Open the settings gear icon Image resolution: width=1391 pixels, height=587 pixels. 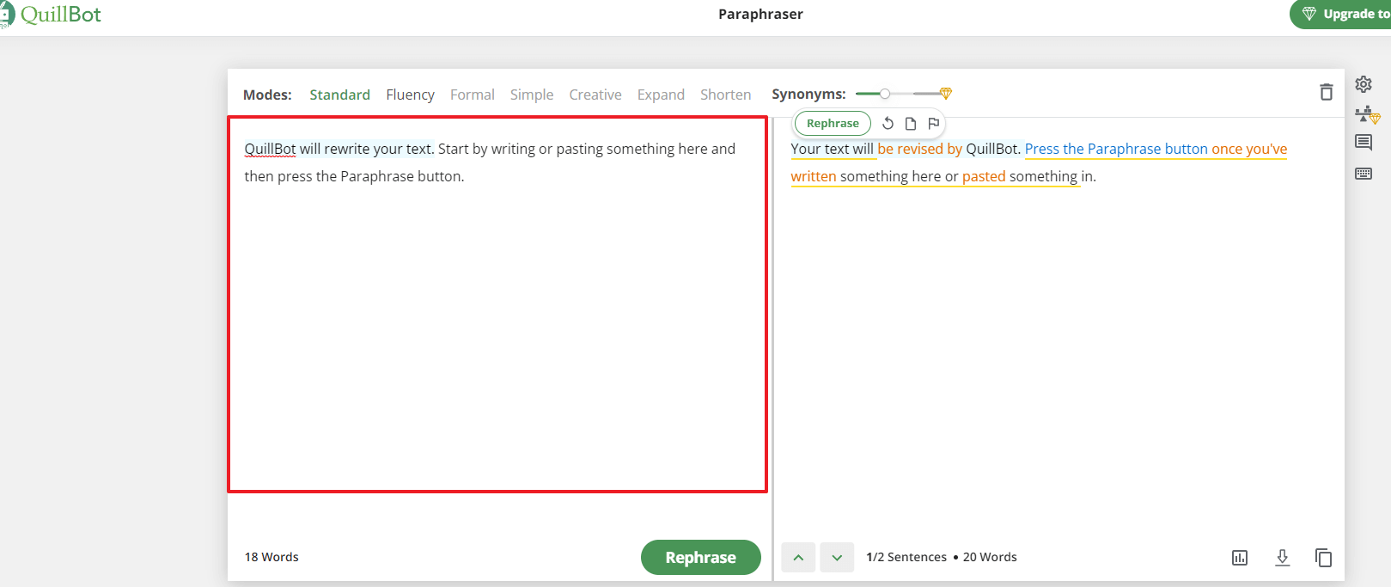[x=1364, y=83]
